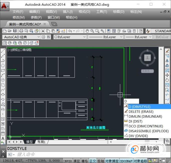
Task: Click the Help question mark icon
Action: coord(141,31)
